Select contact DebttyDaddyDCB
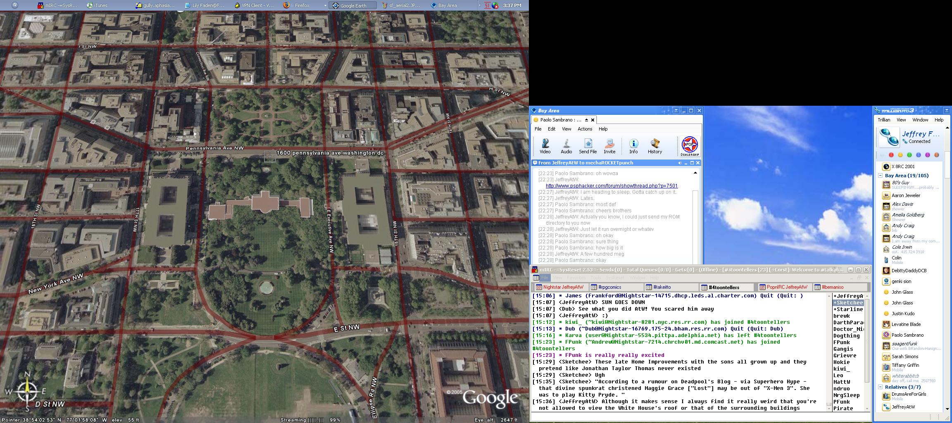 909,271
